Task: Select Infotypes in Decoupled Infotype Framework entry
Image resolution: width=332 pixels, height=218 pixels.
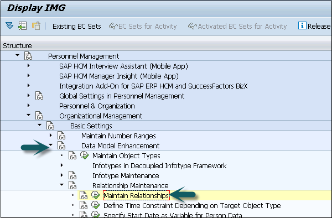Action: (159, 166)
